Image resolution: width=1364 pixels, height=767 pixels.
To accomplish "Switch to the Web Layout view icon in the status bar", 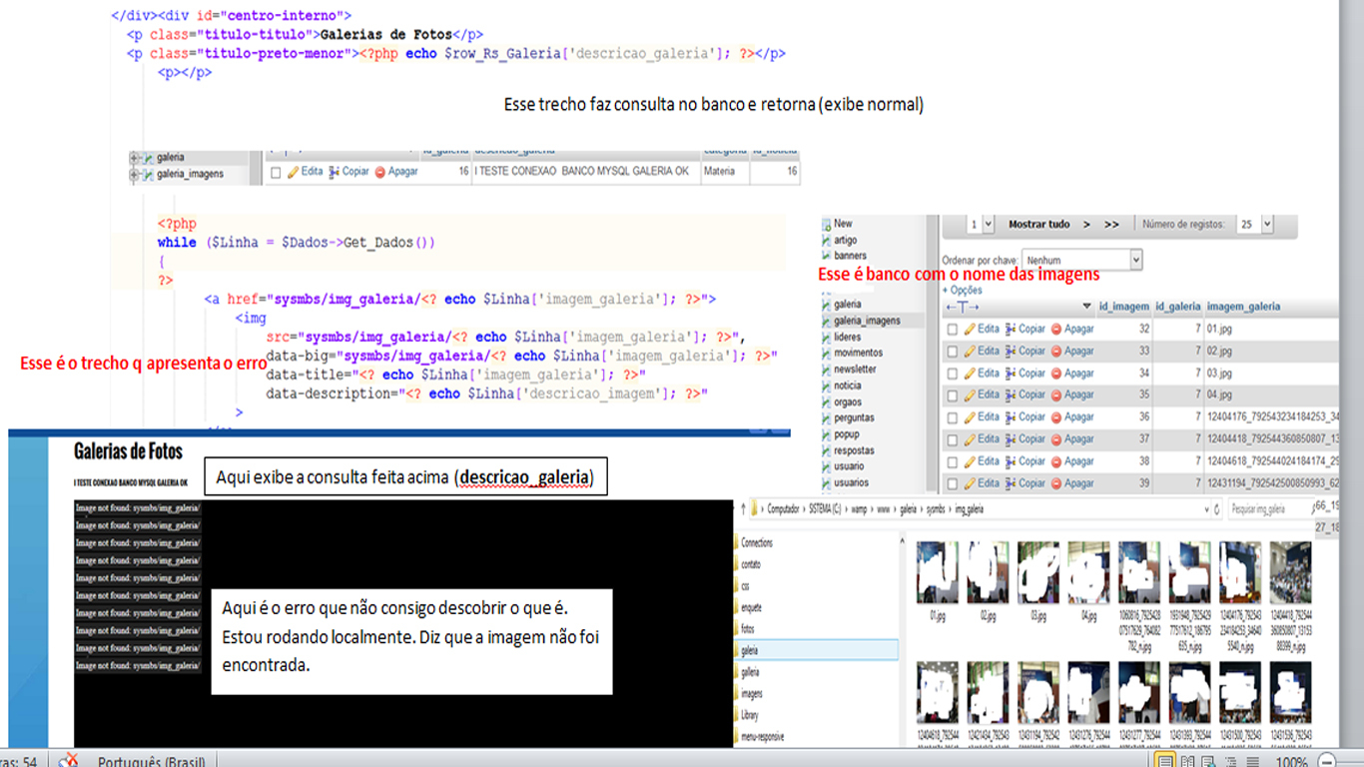I will tap(1208, 760).
